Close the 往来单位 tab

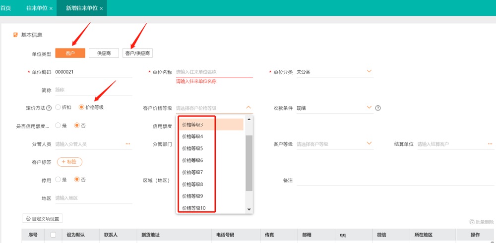tap(51, 8)
